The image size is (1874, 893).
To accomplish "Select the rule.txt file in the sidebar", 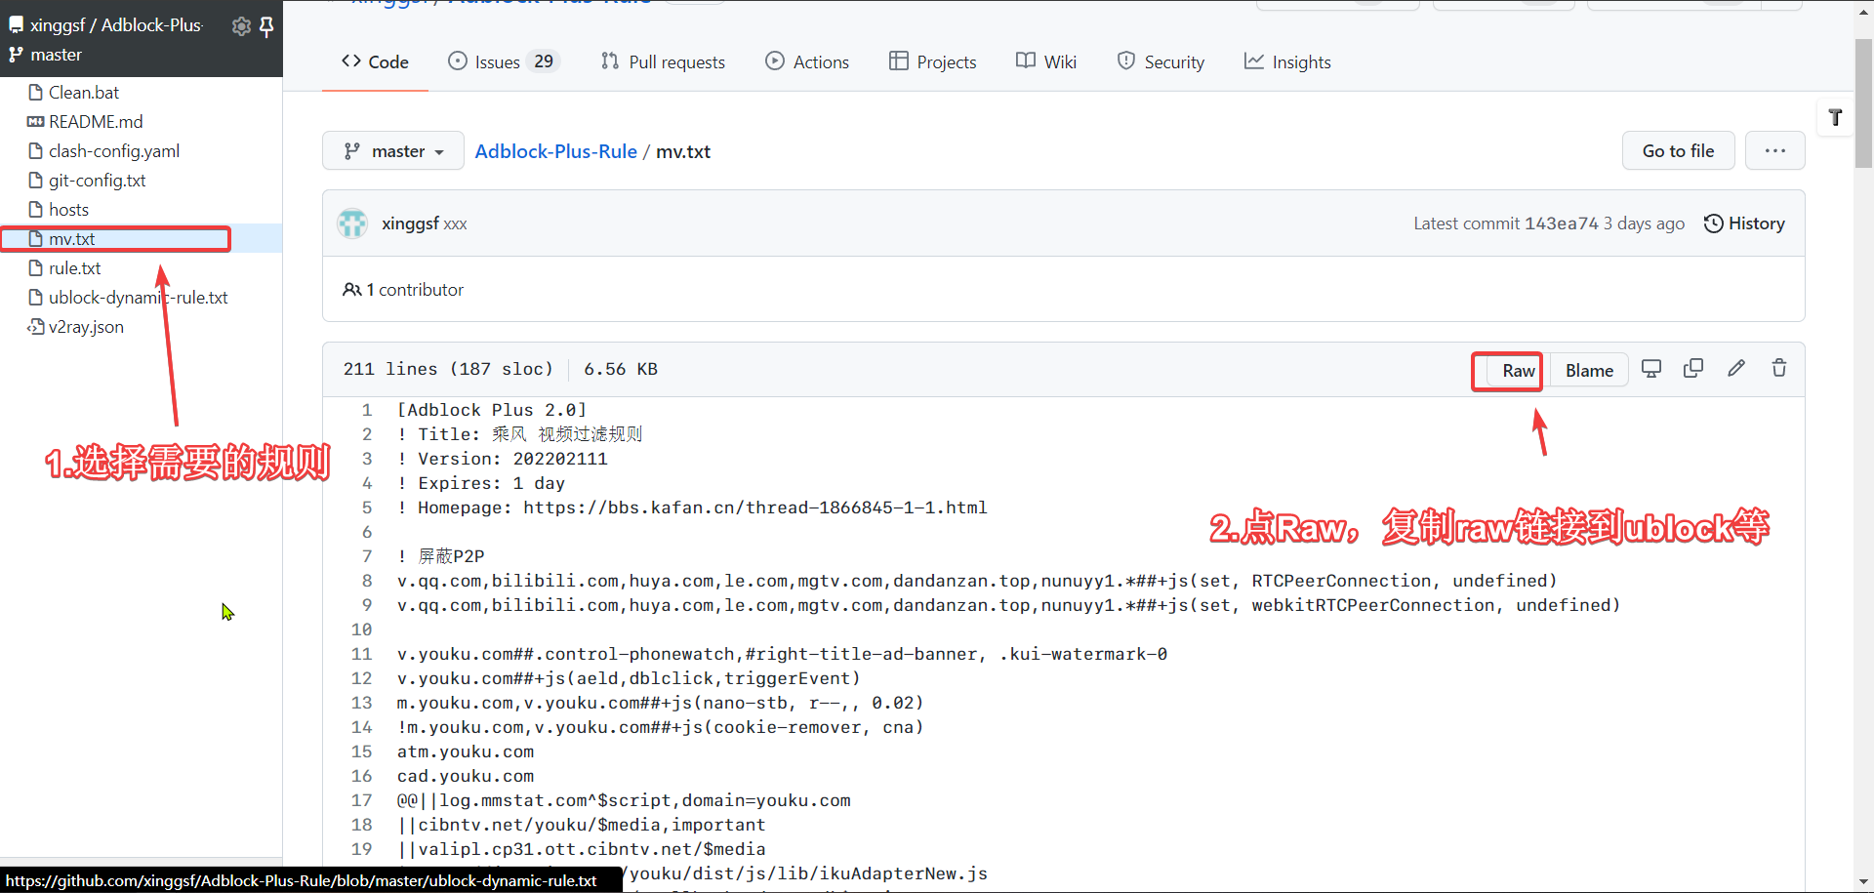I will point(75,267).
